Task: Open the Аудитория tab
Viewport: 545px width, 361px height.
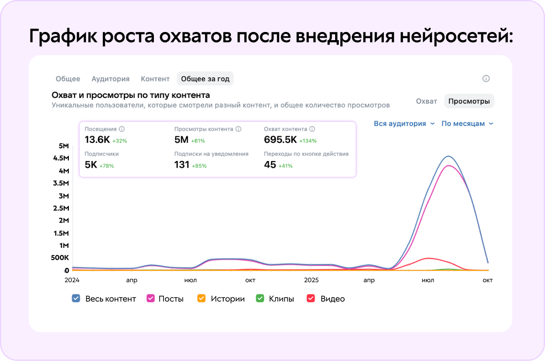Action: tap(110, 79)
